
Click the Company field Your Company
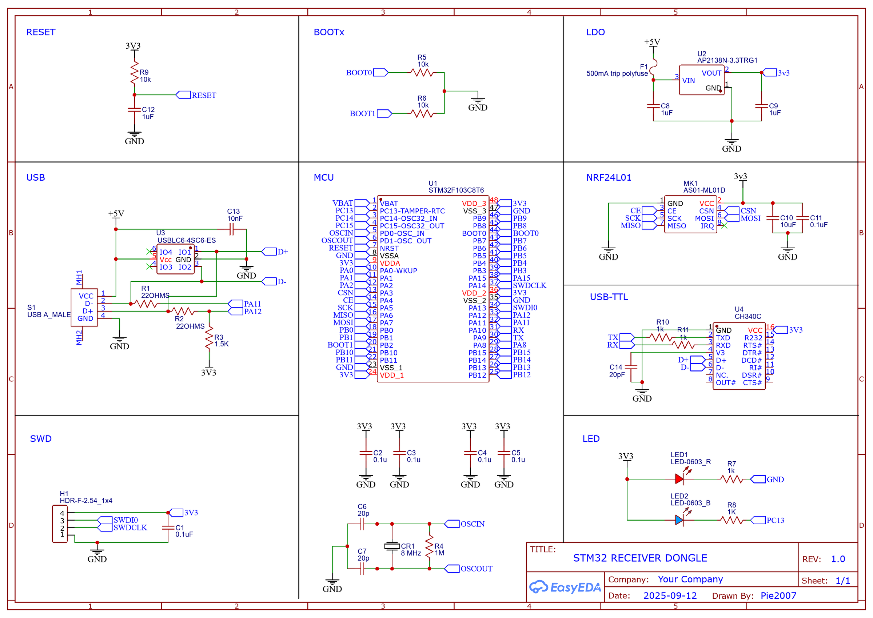[x=690, y=579]
